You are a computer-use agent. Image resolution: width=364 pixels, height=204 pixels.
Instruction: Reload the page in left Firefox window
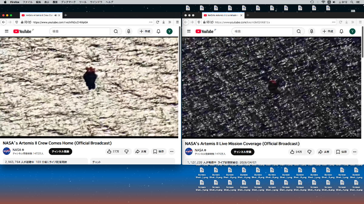tap(157, 22)
